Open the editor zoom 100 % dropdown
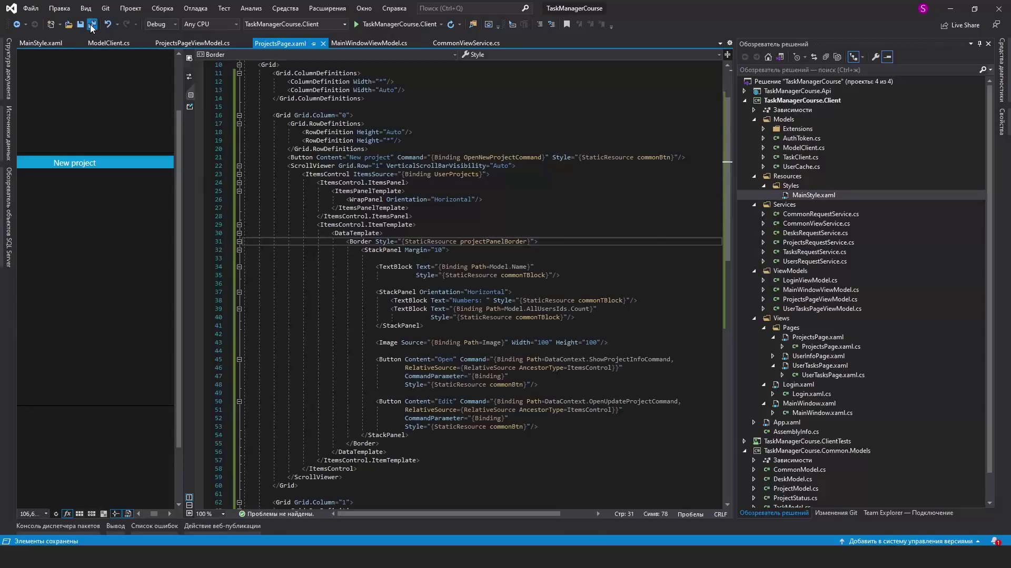 (211, 514)
